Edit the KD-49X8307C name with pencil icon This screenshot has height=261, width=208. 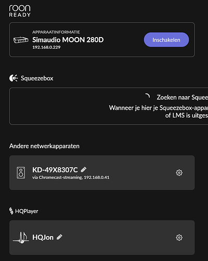pyautogui.click(x=83, y=170)
